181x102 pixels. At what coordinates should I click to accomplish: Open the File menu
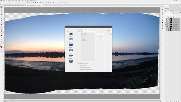tap(4, 1)
